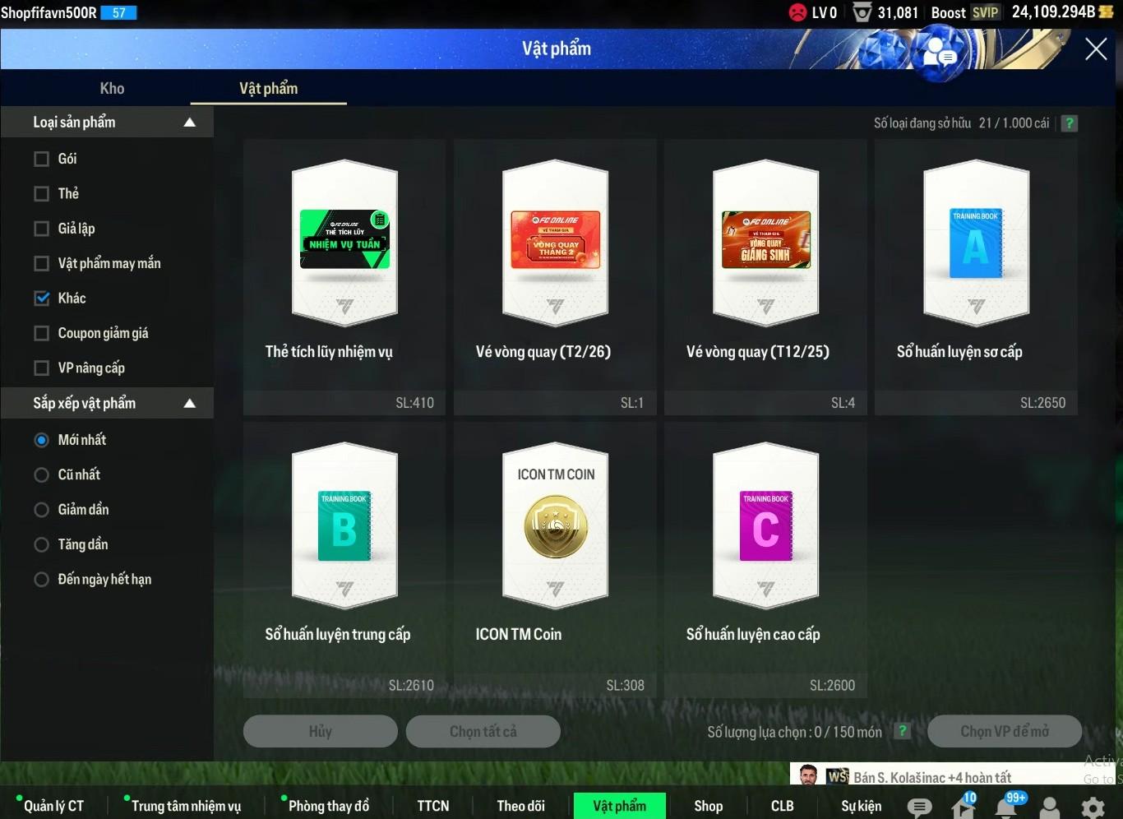1123x819 pixels.
Task: Tick the Gói filter checkbox
Action: 42,159
